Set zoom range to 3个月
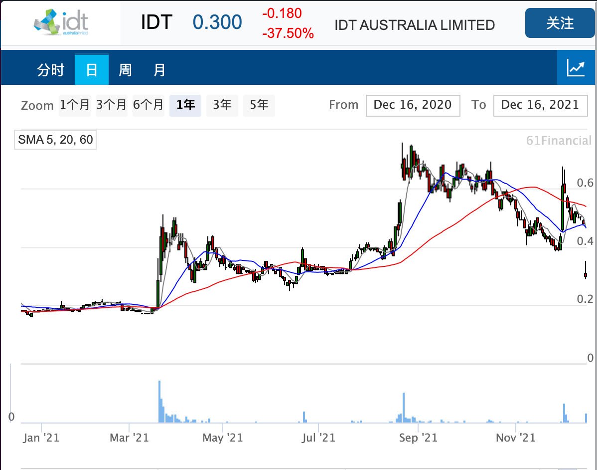597x470 pixels. click(x=111, y=105)
